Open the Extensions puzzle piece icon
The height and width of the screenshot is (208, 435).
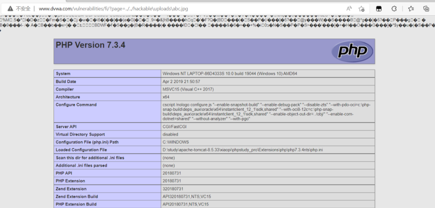point(394,8)
